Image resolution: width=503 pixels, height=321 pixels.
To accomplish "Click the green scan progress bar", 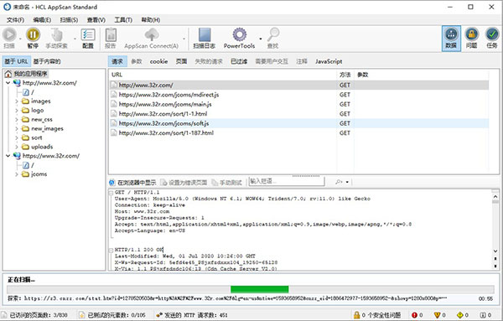I will click(x=260, y=289).
